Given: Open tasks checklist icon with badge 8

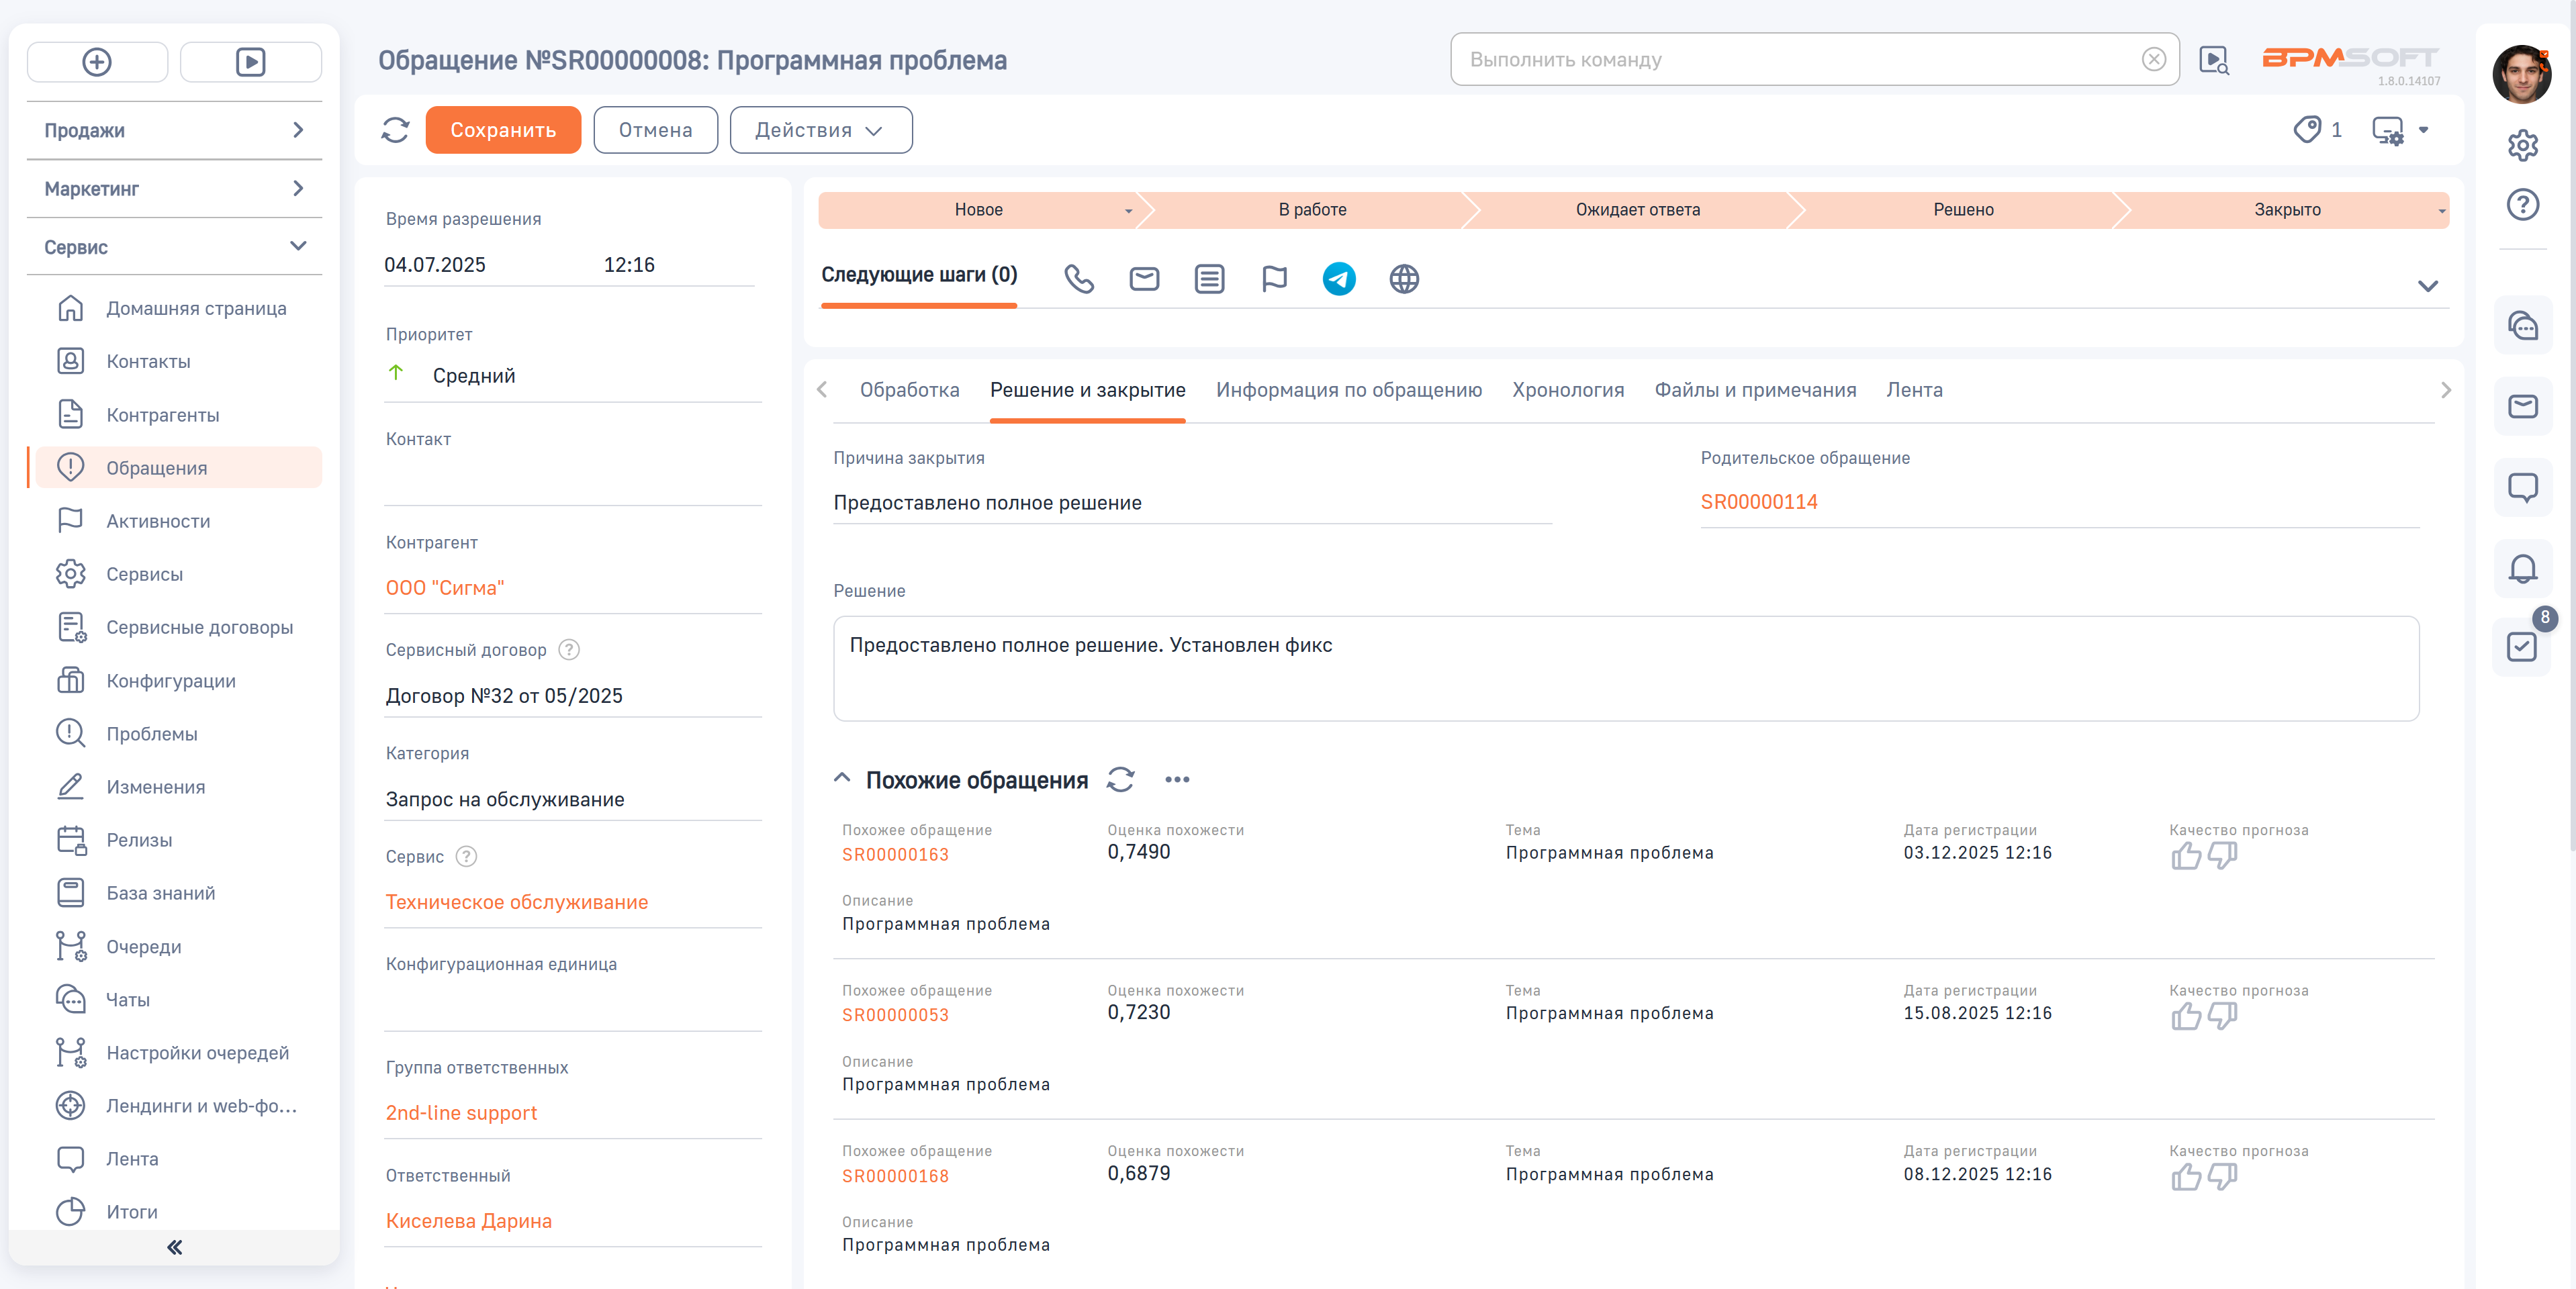Looking at the screenshot, I should tap(2522, 647).
